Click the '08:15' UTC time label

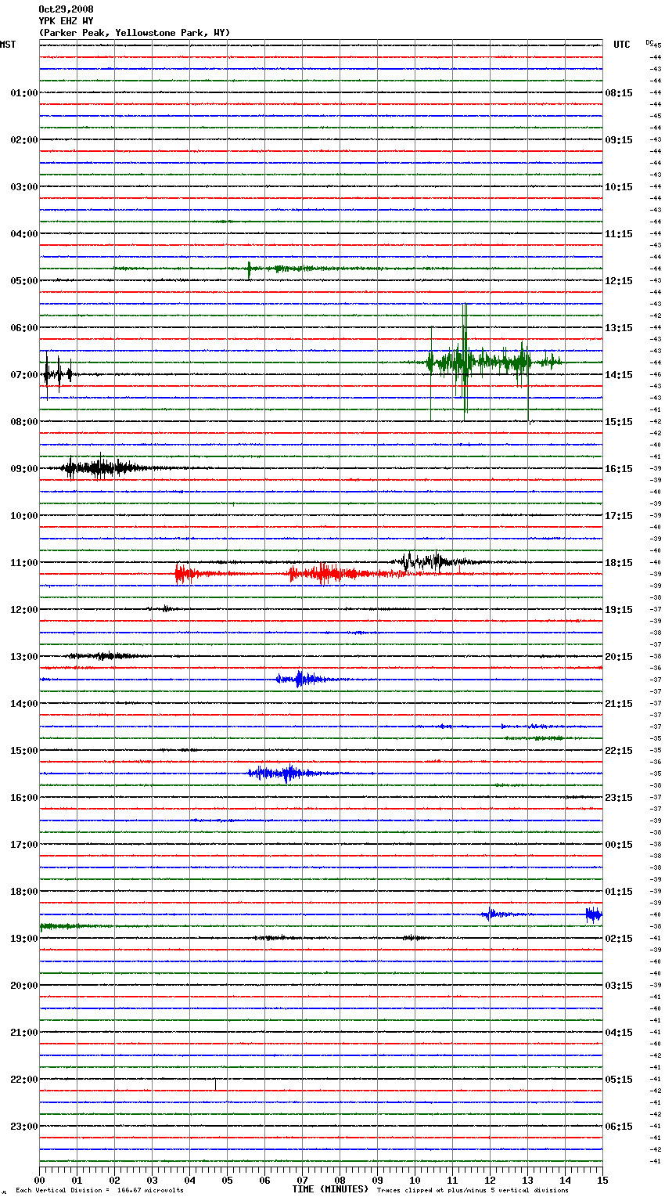619,93
